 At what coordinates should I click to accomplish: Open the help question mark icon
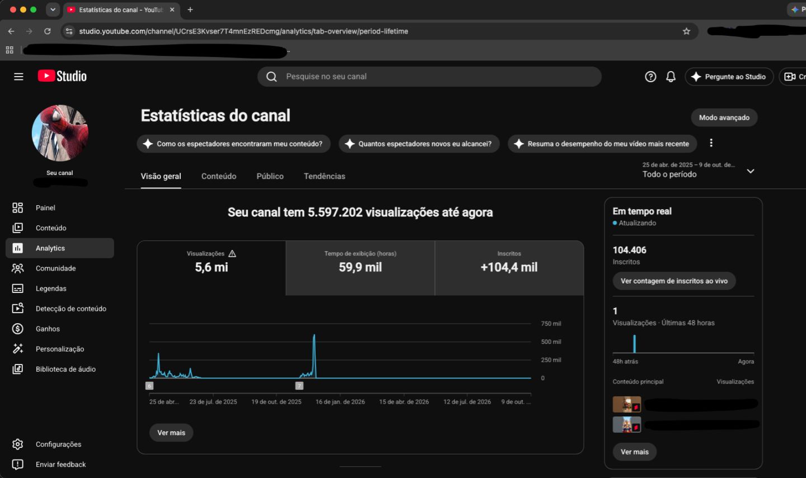[650, 77]
